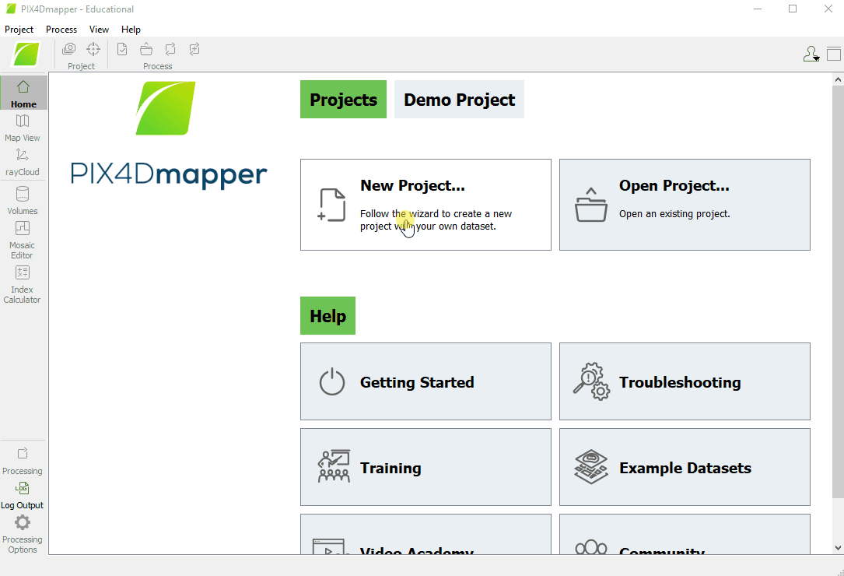The width and height of the screenshot is (844, 576).
Task: Click the last Process toolbar icon
Action: click(194, 49)
